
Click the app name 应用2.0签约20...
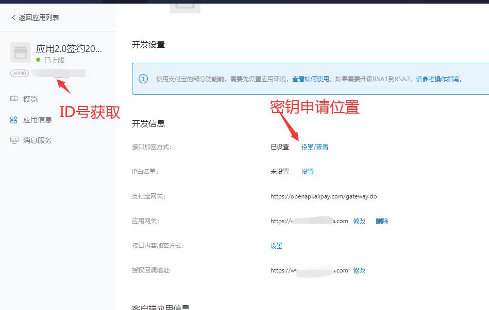click(x=69, y=48)
